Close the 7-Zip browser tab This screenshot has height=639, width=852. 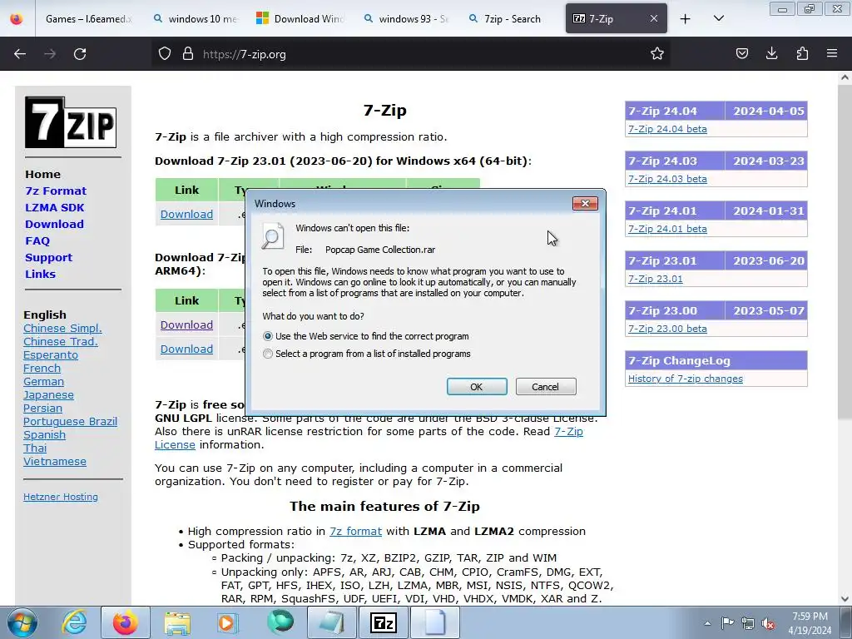click(654, 18)
